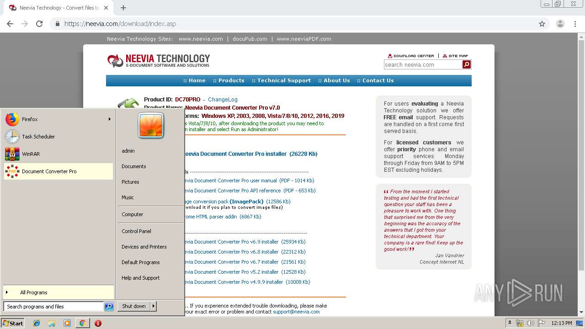The image size is (585, 329).
Task: Open Document Converter Pro program entry
Action: [58, 171]
